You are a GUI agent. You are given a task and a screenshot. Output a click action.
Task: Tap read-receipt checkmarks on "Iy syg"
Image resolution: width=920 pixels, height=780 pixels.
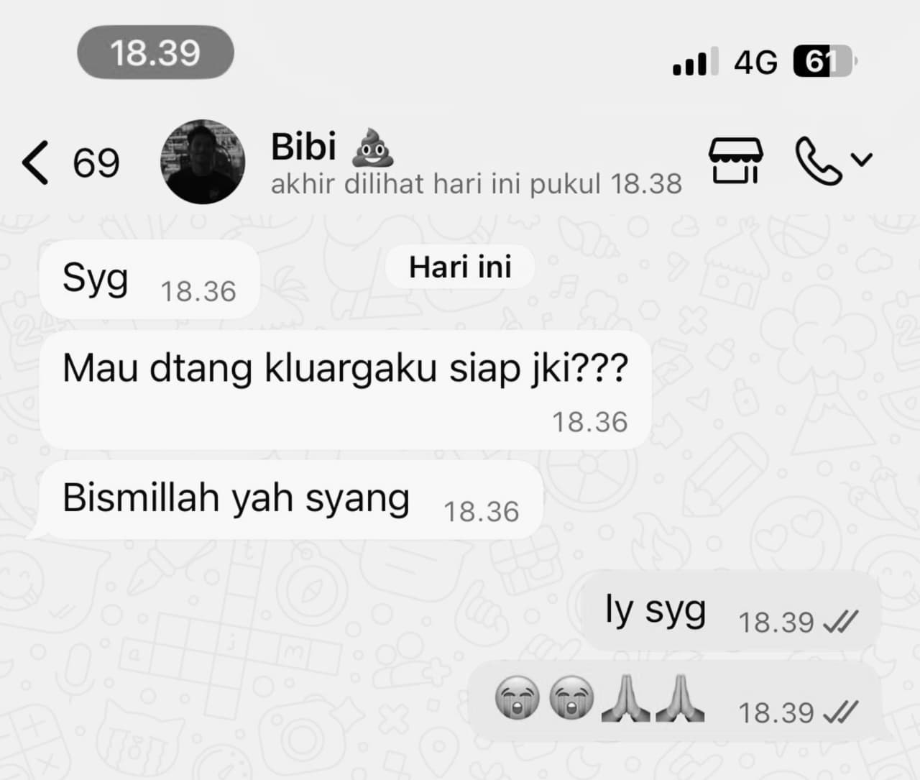point(840,623)
